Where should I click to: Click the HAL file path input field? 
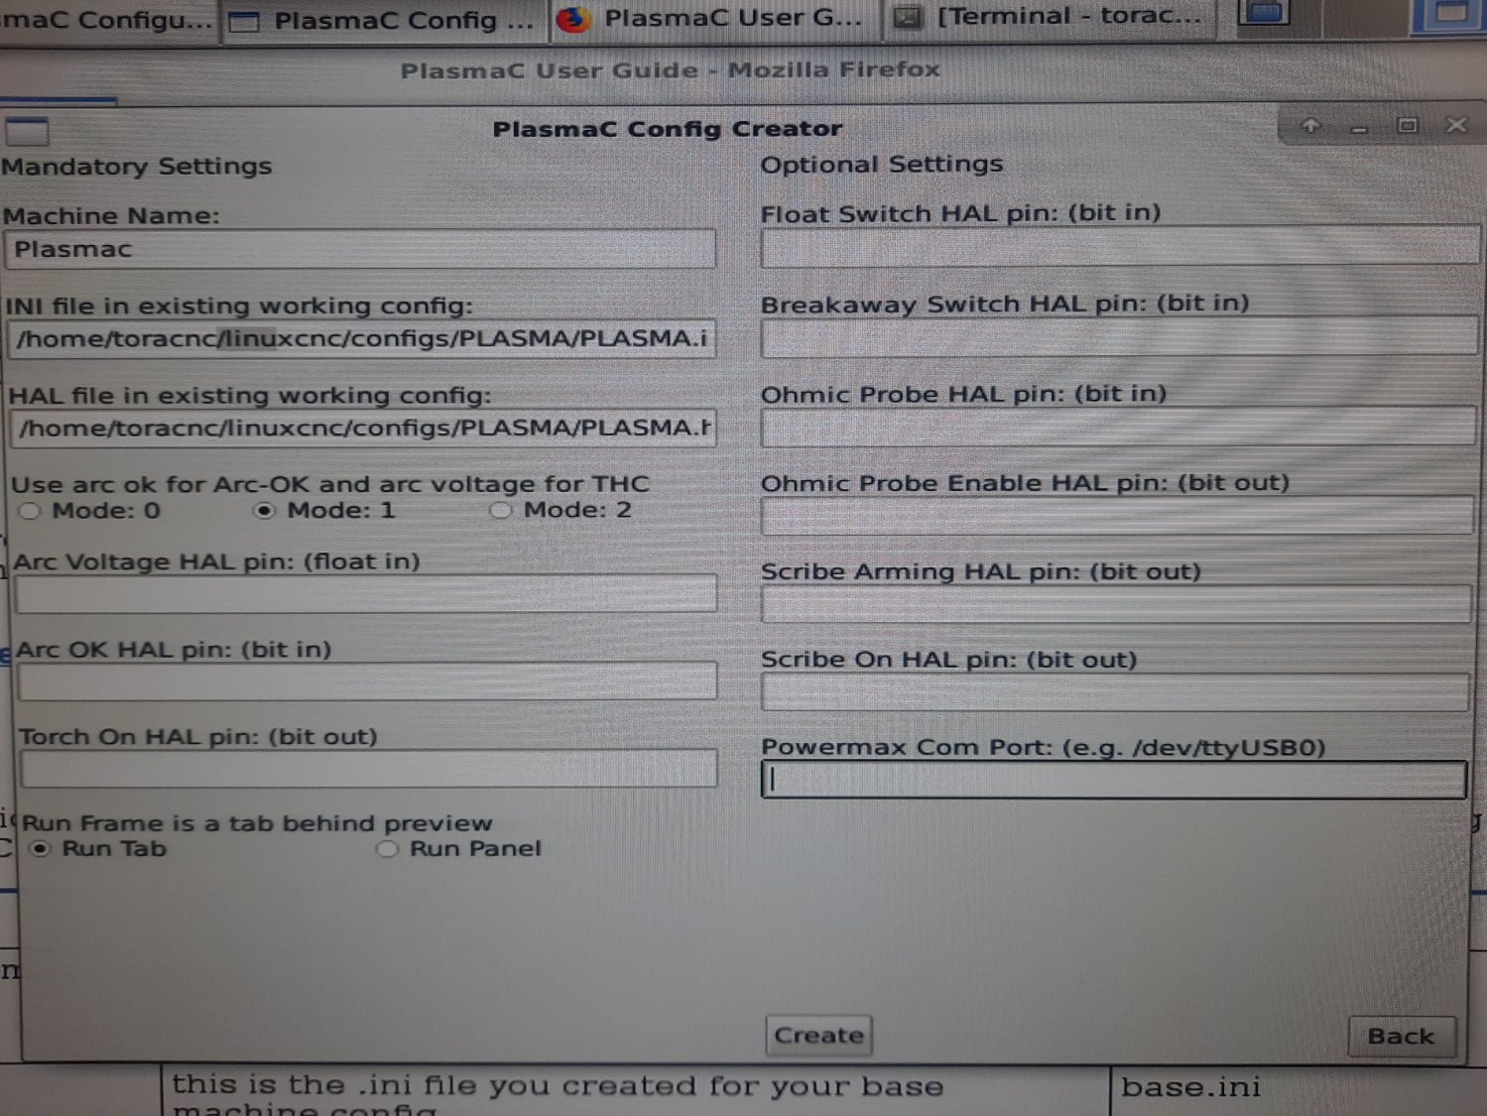363,429
